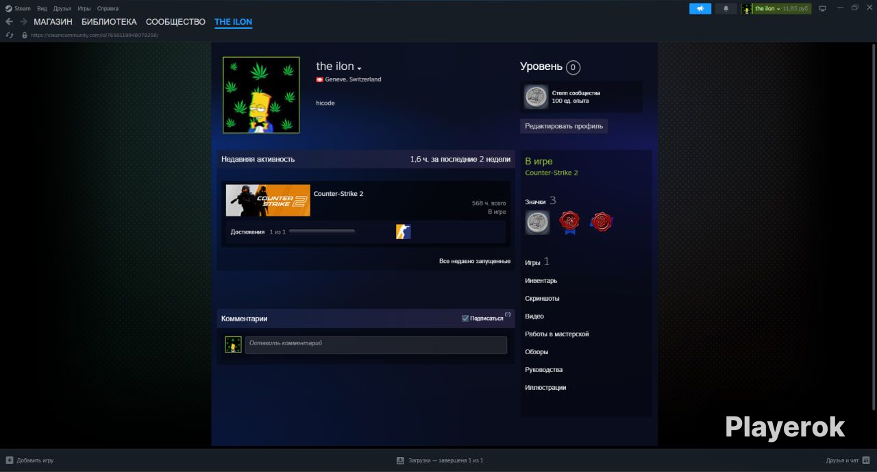Open Работы в мастерской link
The height and width of the screenshot is (472, 877).
(x=557, y=334)
